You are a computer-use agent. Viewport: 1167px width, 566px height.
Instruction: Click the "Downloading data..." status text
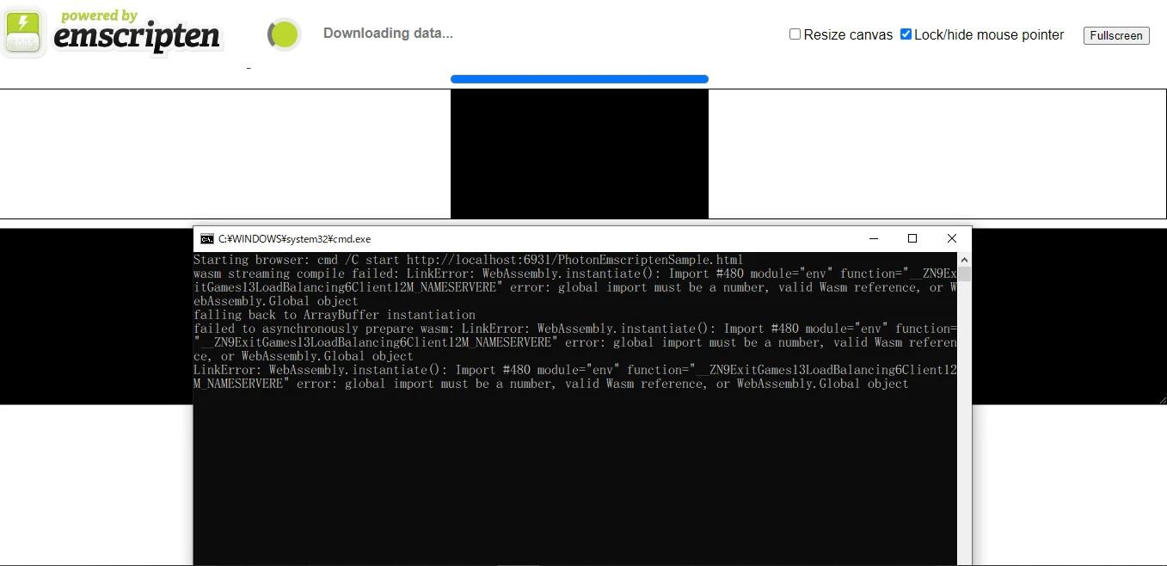pos(388,34)
